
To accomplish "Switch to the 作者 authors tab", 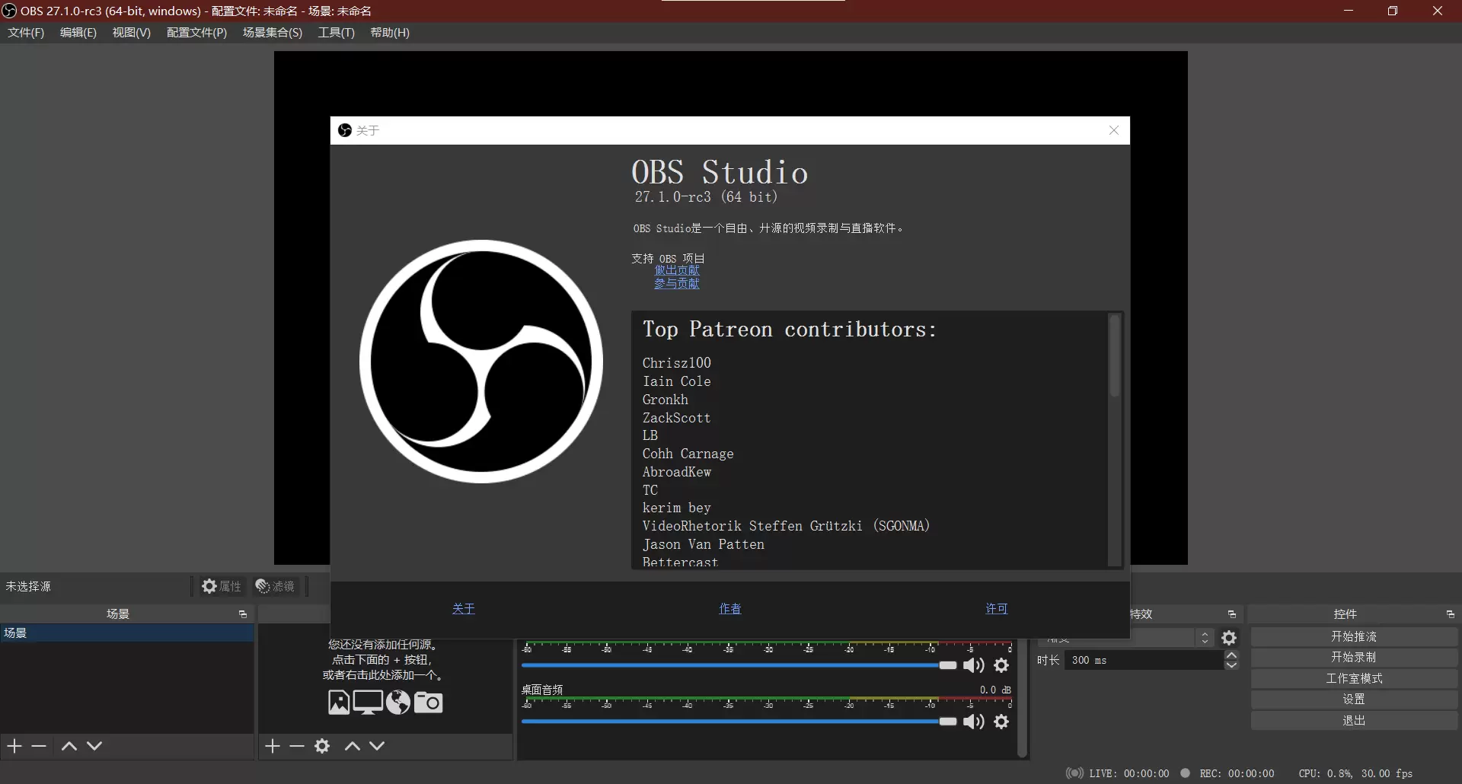I will click(730, 609).
